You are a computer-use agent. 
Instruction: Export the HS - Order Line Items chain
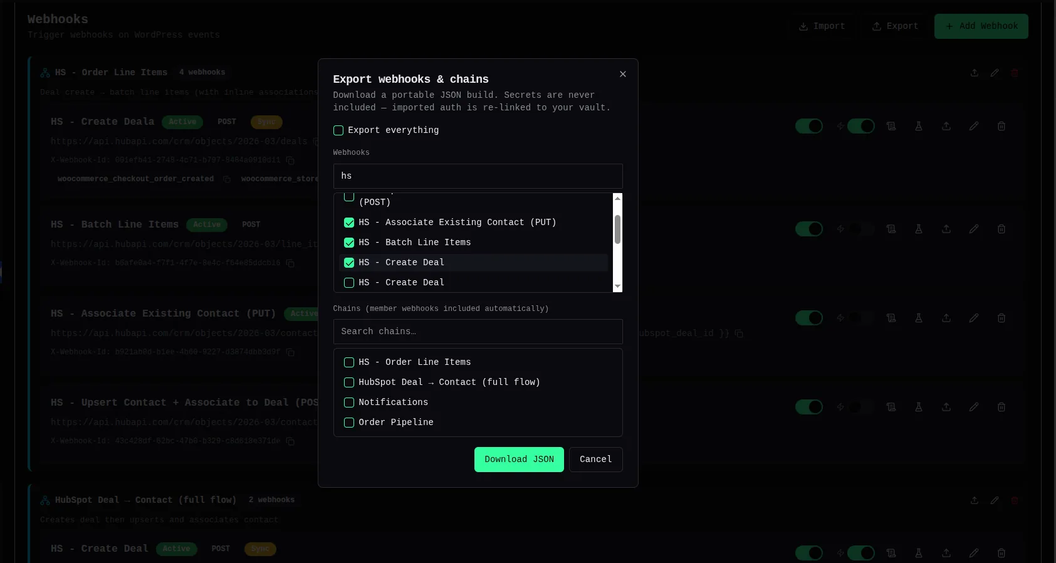click(975, 73)
